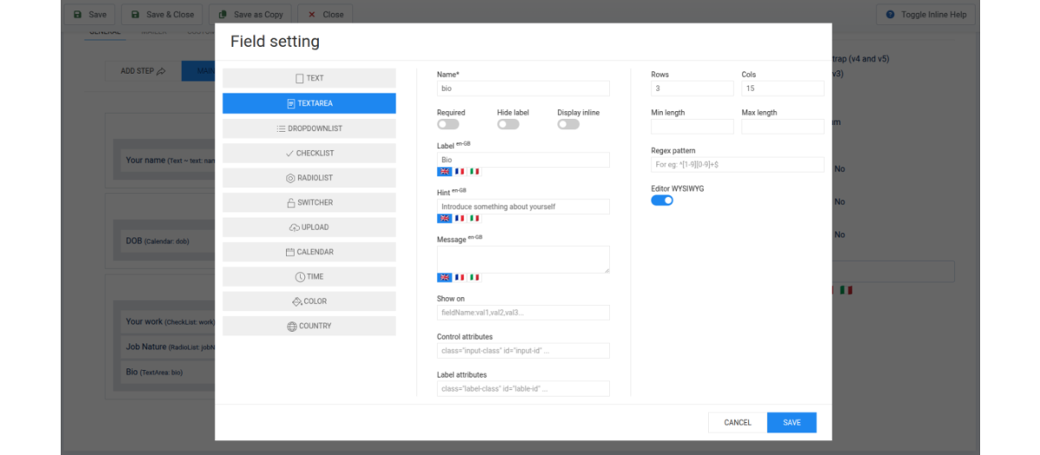The image size is (1040, 455).
Task: Disable the Editor WYSIWYG toggle
Action: coord(662,200)
